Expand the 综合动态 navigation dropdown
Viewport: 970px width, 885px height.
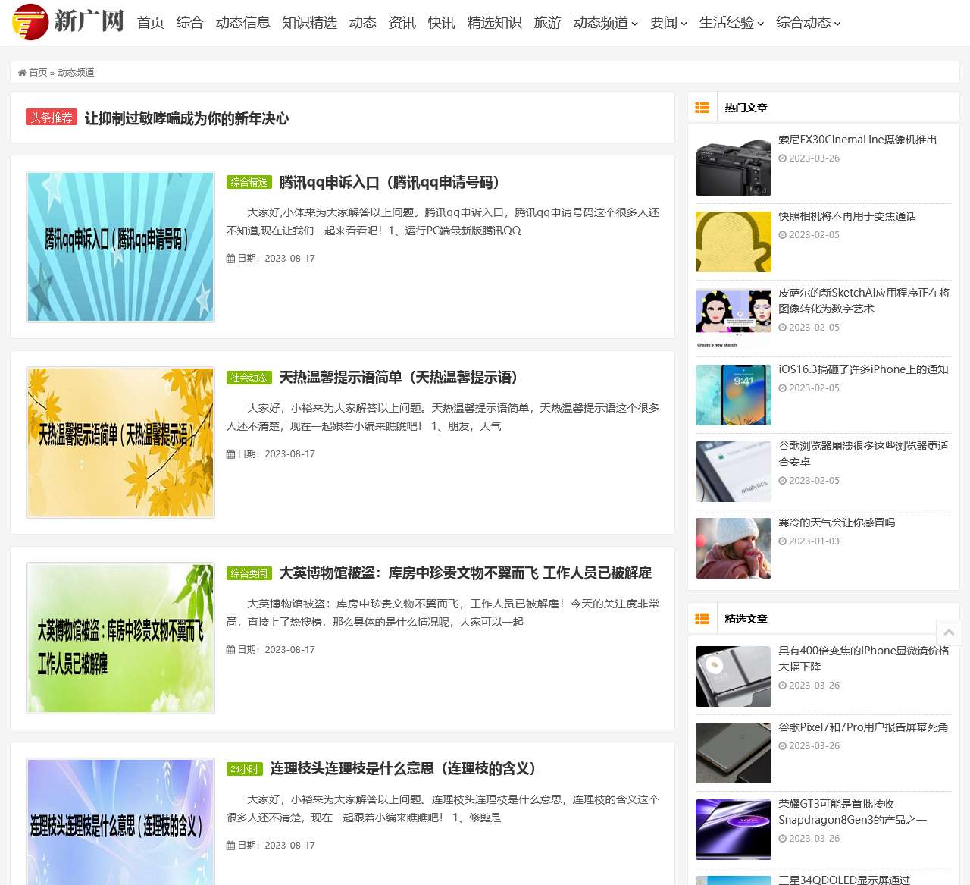808,23
